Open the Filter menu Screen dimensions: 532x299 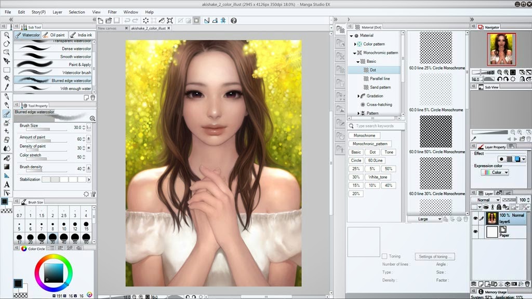[x=112, y=12]
